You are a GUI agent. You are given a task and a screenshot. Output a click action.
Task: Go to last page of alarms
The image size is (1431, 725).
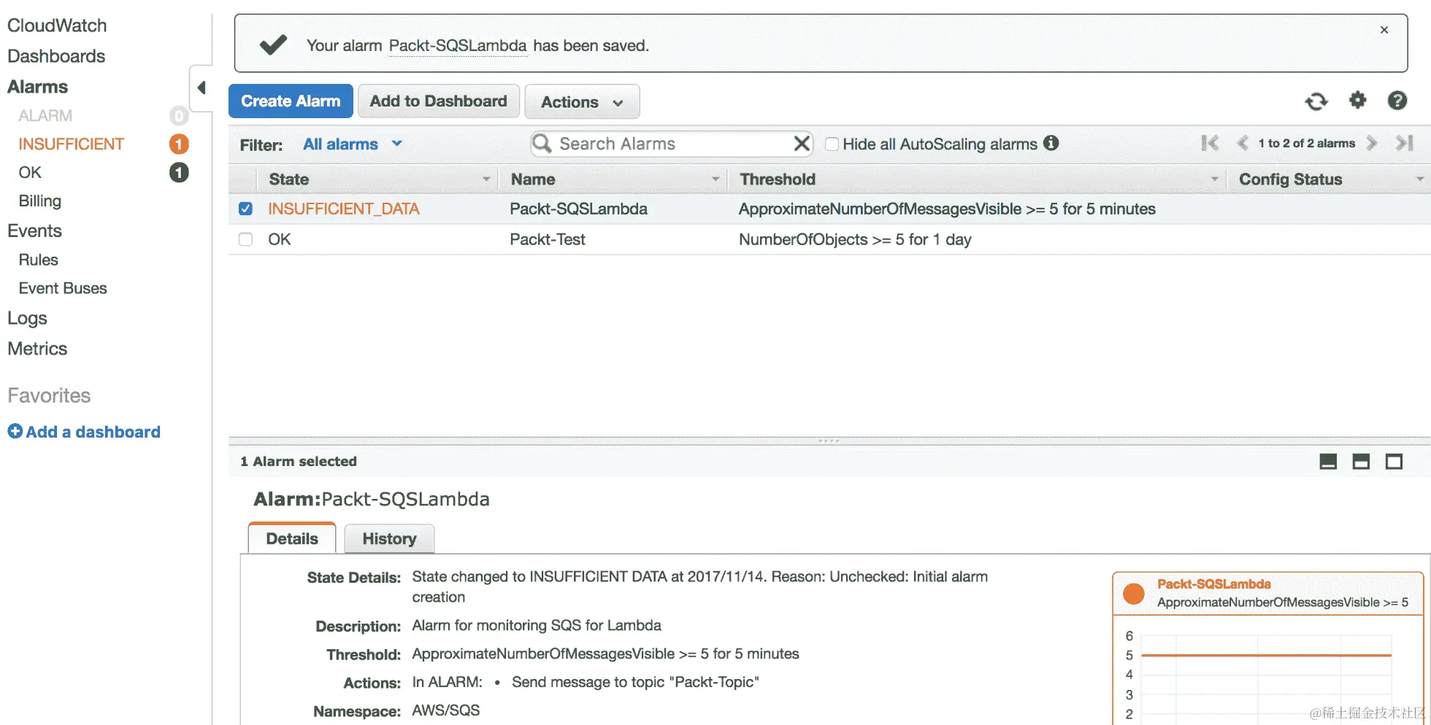(1404, 143)
